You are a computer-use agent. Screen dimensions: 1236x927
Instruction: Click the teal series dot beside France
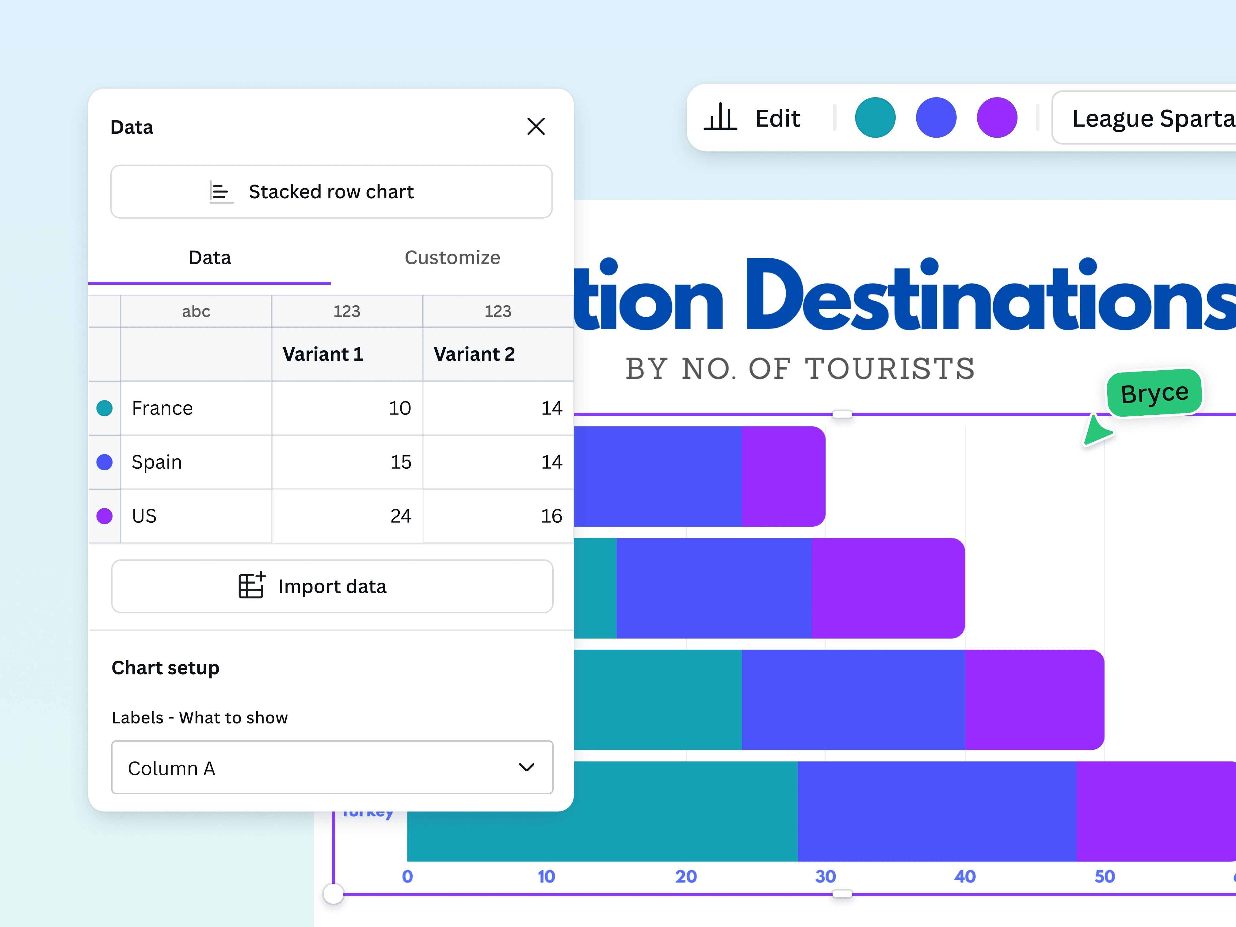pyautogui.click(x=104, y=408)
